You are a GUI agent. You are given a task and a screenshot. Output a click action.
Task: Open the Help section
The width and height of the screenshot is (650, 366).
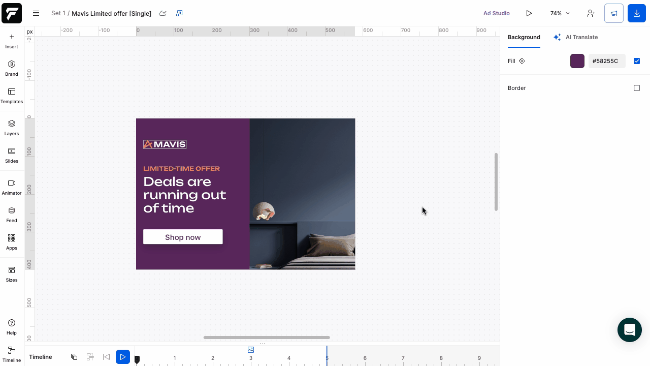pyautogui.click(x=12, y=327)
